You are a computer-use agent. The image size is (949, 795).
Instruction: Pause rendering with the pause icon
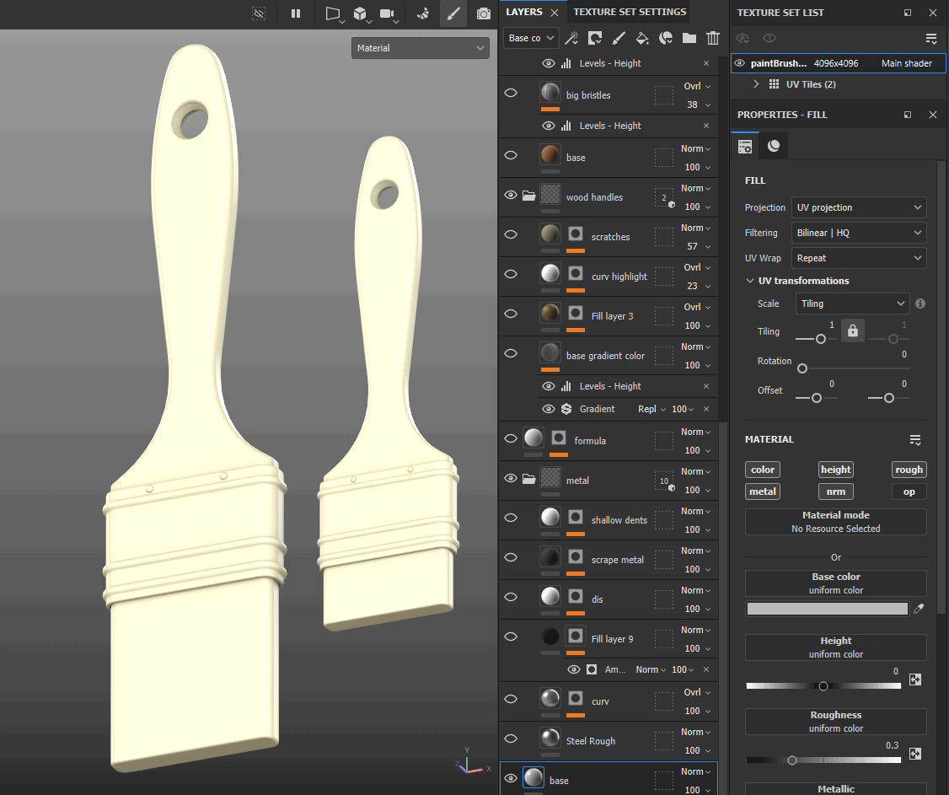296,13
